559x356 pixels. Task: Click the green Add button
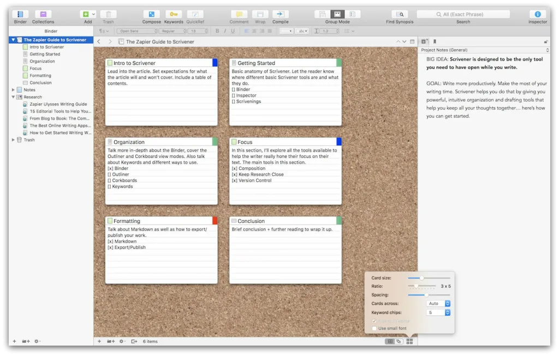(86, 14)
